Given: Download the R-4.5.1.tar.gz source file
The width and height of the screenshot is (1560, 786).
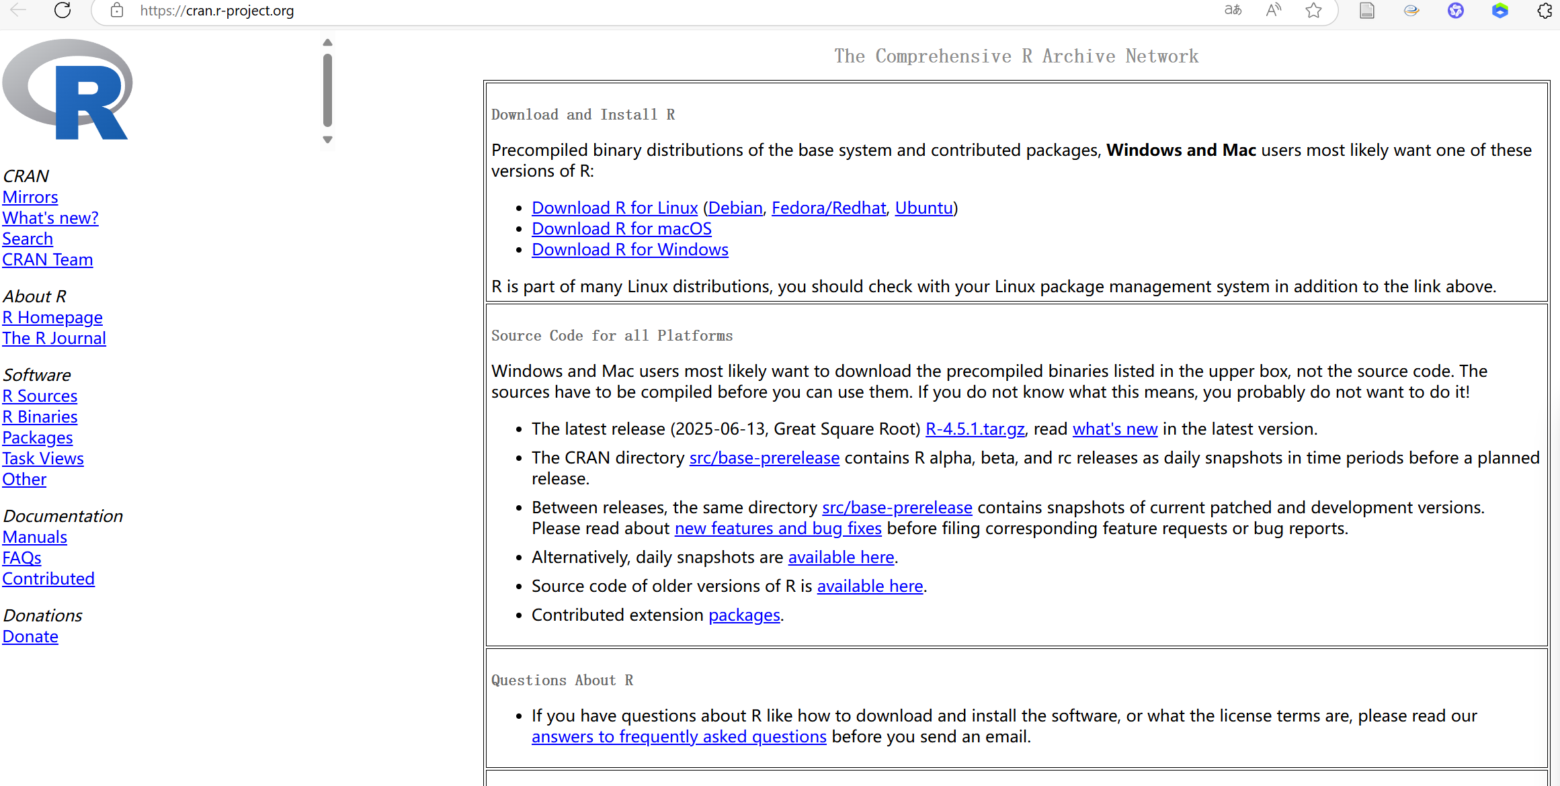Looking at the screenshot, I should pyautogui.click(x=975, y=429).
